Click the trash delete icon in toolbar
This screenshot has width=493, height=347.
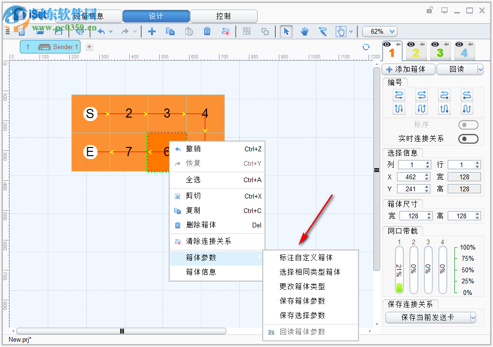[207, 31]
